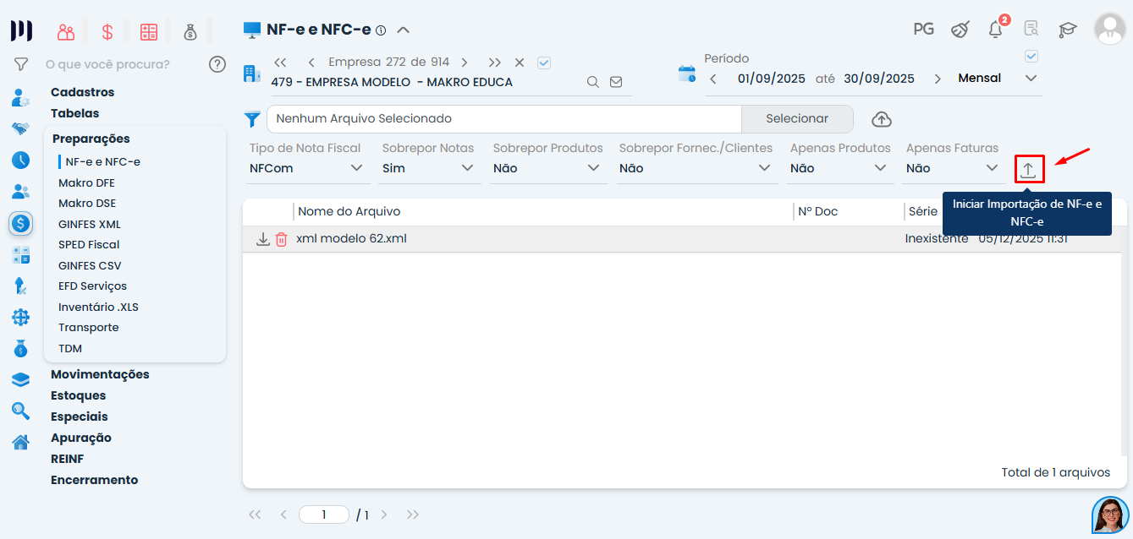Expand the Cadastros menu section
1133x539 pixels.
82,92
